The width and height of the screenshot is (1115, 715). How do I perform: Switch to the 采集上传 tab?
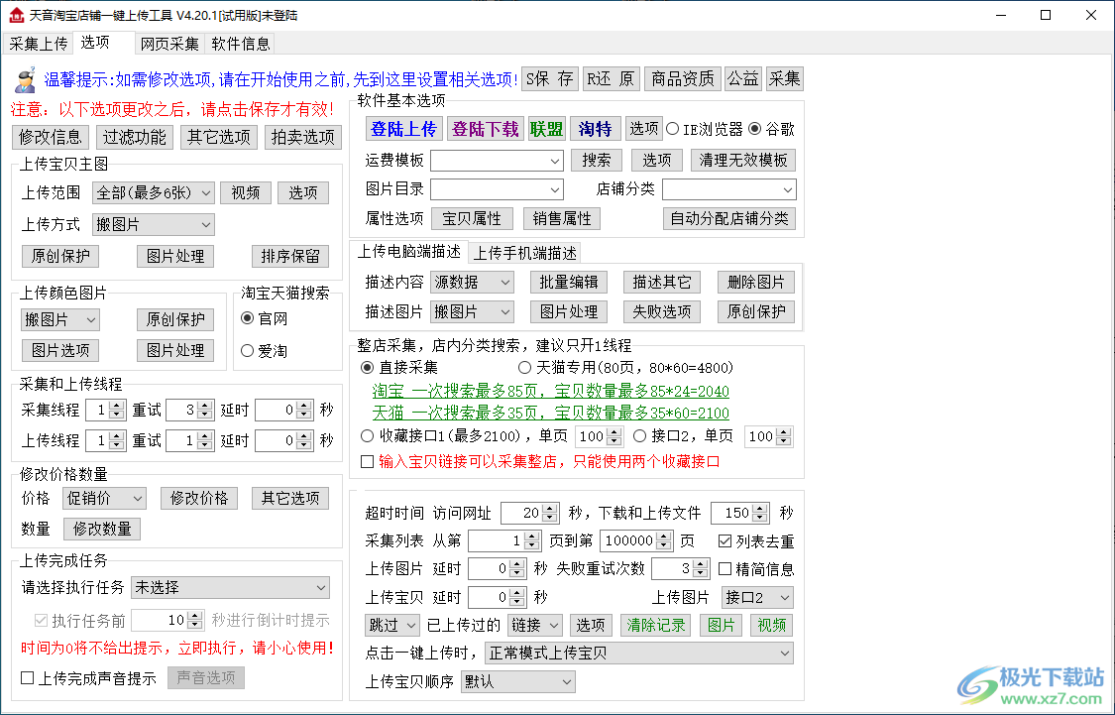[x=39, y=44]
